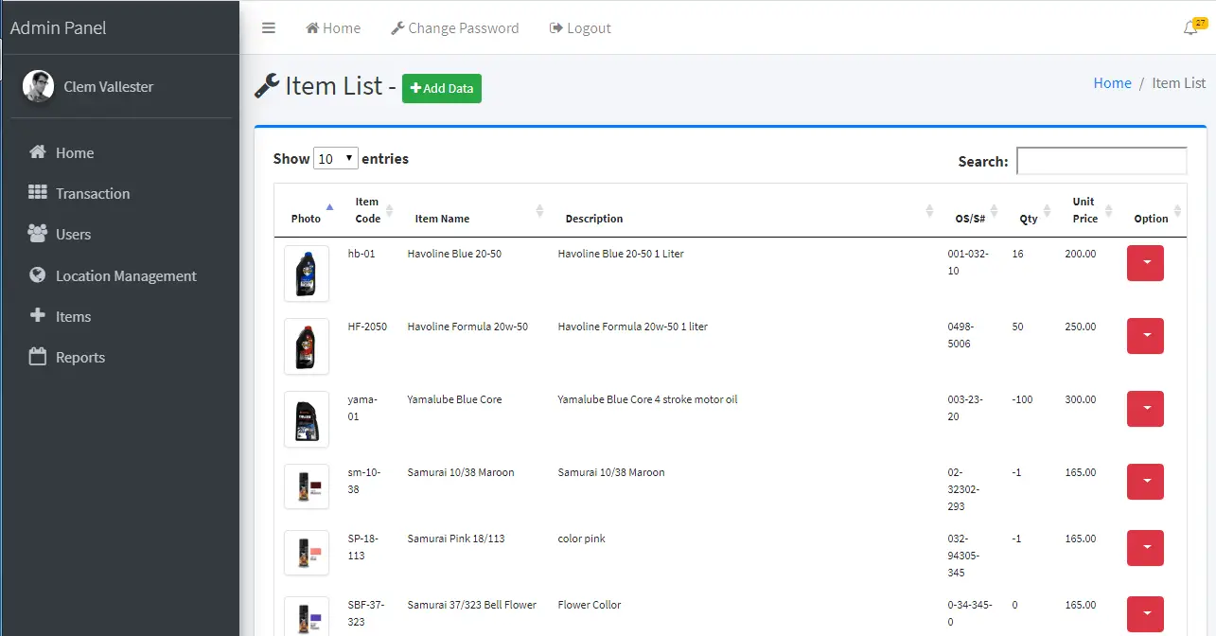Image resolution: width=1216 pixels, height=636 pixels.
Task: Click the Location Management globe icon
Action: click(38, 275)
